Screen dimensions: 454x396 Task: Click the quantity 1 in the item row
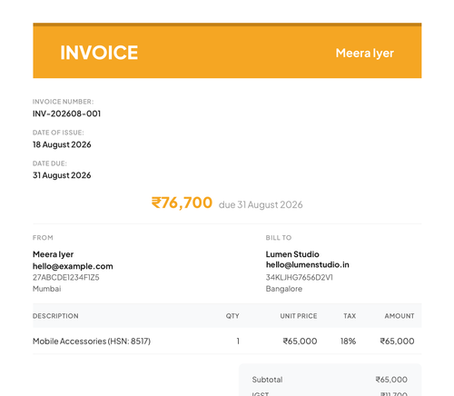tap(238, 342)
